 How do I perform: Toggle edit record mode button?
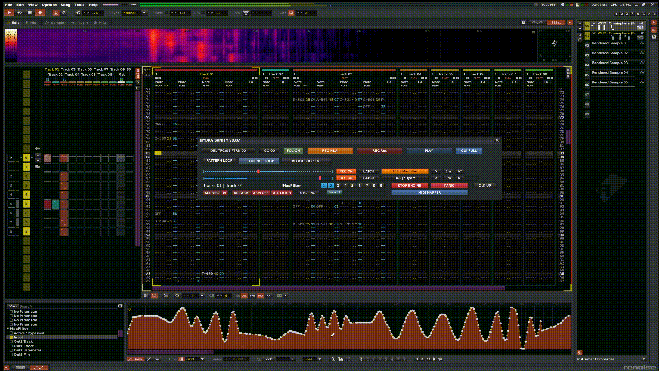click(40, 13)
